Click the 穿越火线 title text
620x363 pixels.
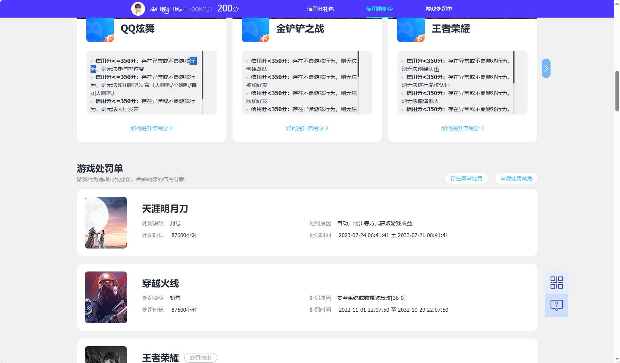coord(160,283)
